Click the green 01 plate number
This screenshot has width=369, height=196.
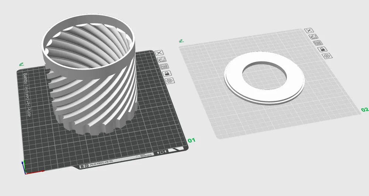tap(192, 140)
